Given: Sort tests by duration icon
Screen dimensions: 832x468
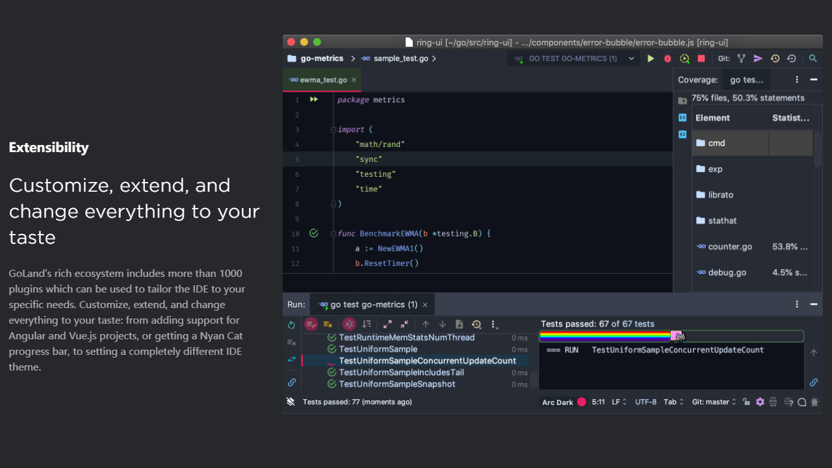Looking at the screenshot, I should (367, 324).
